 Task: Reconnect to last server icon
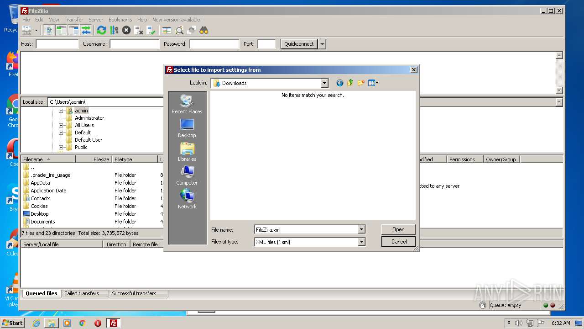151,30
